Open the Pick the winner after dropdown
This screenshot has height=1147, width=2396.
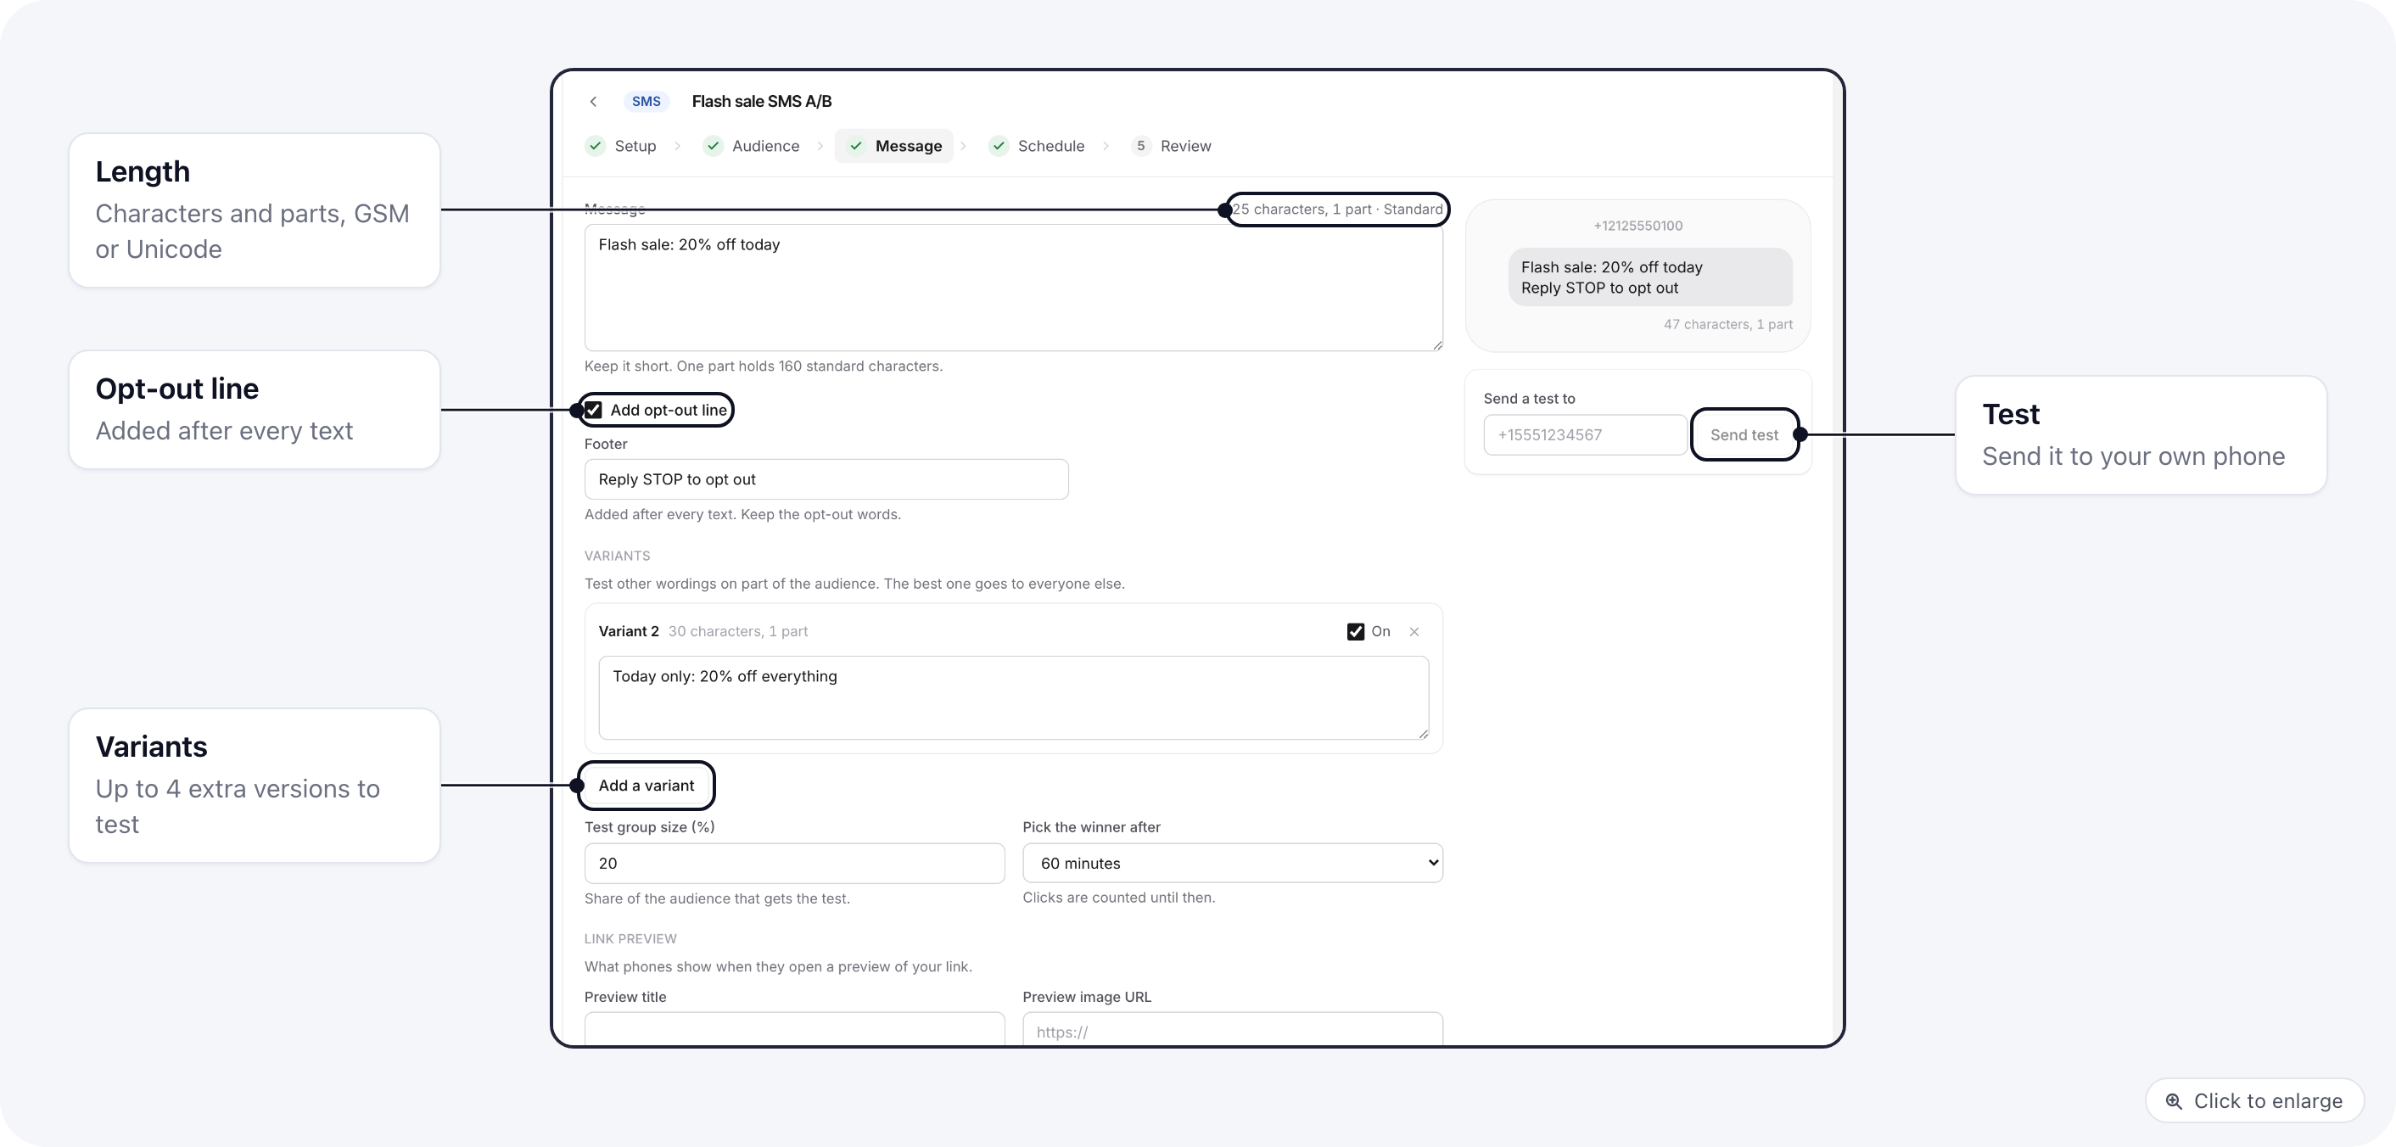coord(1233,864)
